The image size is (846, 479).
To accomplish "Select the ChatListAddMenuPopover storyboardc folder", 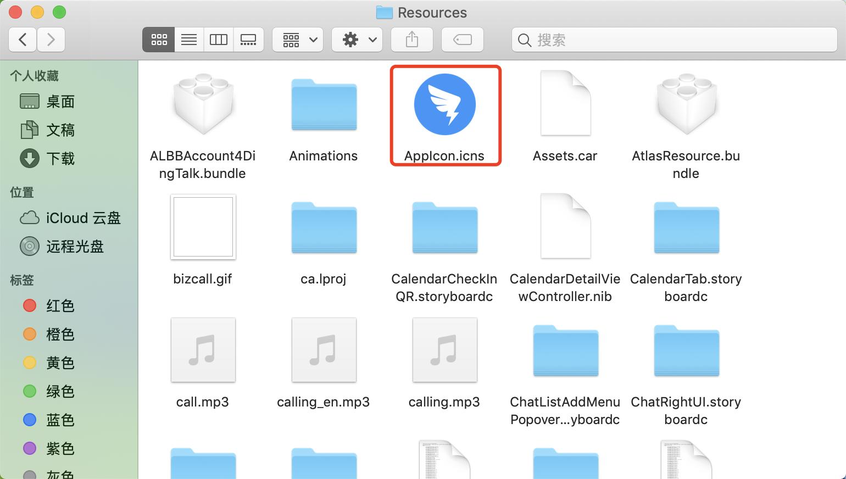I will pyautogui.click(x=566, y=350).
